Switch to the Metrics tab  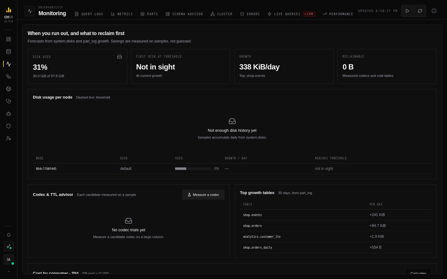click(x=122, y=14)
